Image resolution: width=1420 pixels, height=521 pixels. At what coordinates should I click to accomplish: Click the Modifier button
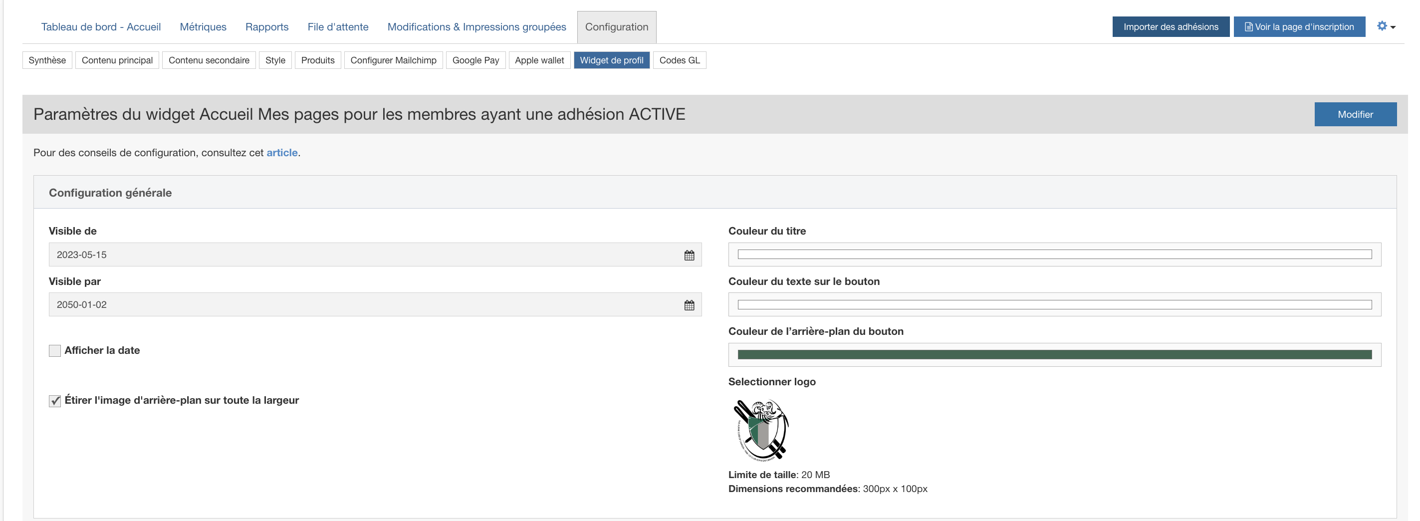click(1355, 115)
